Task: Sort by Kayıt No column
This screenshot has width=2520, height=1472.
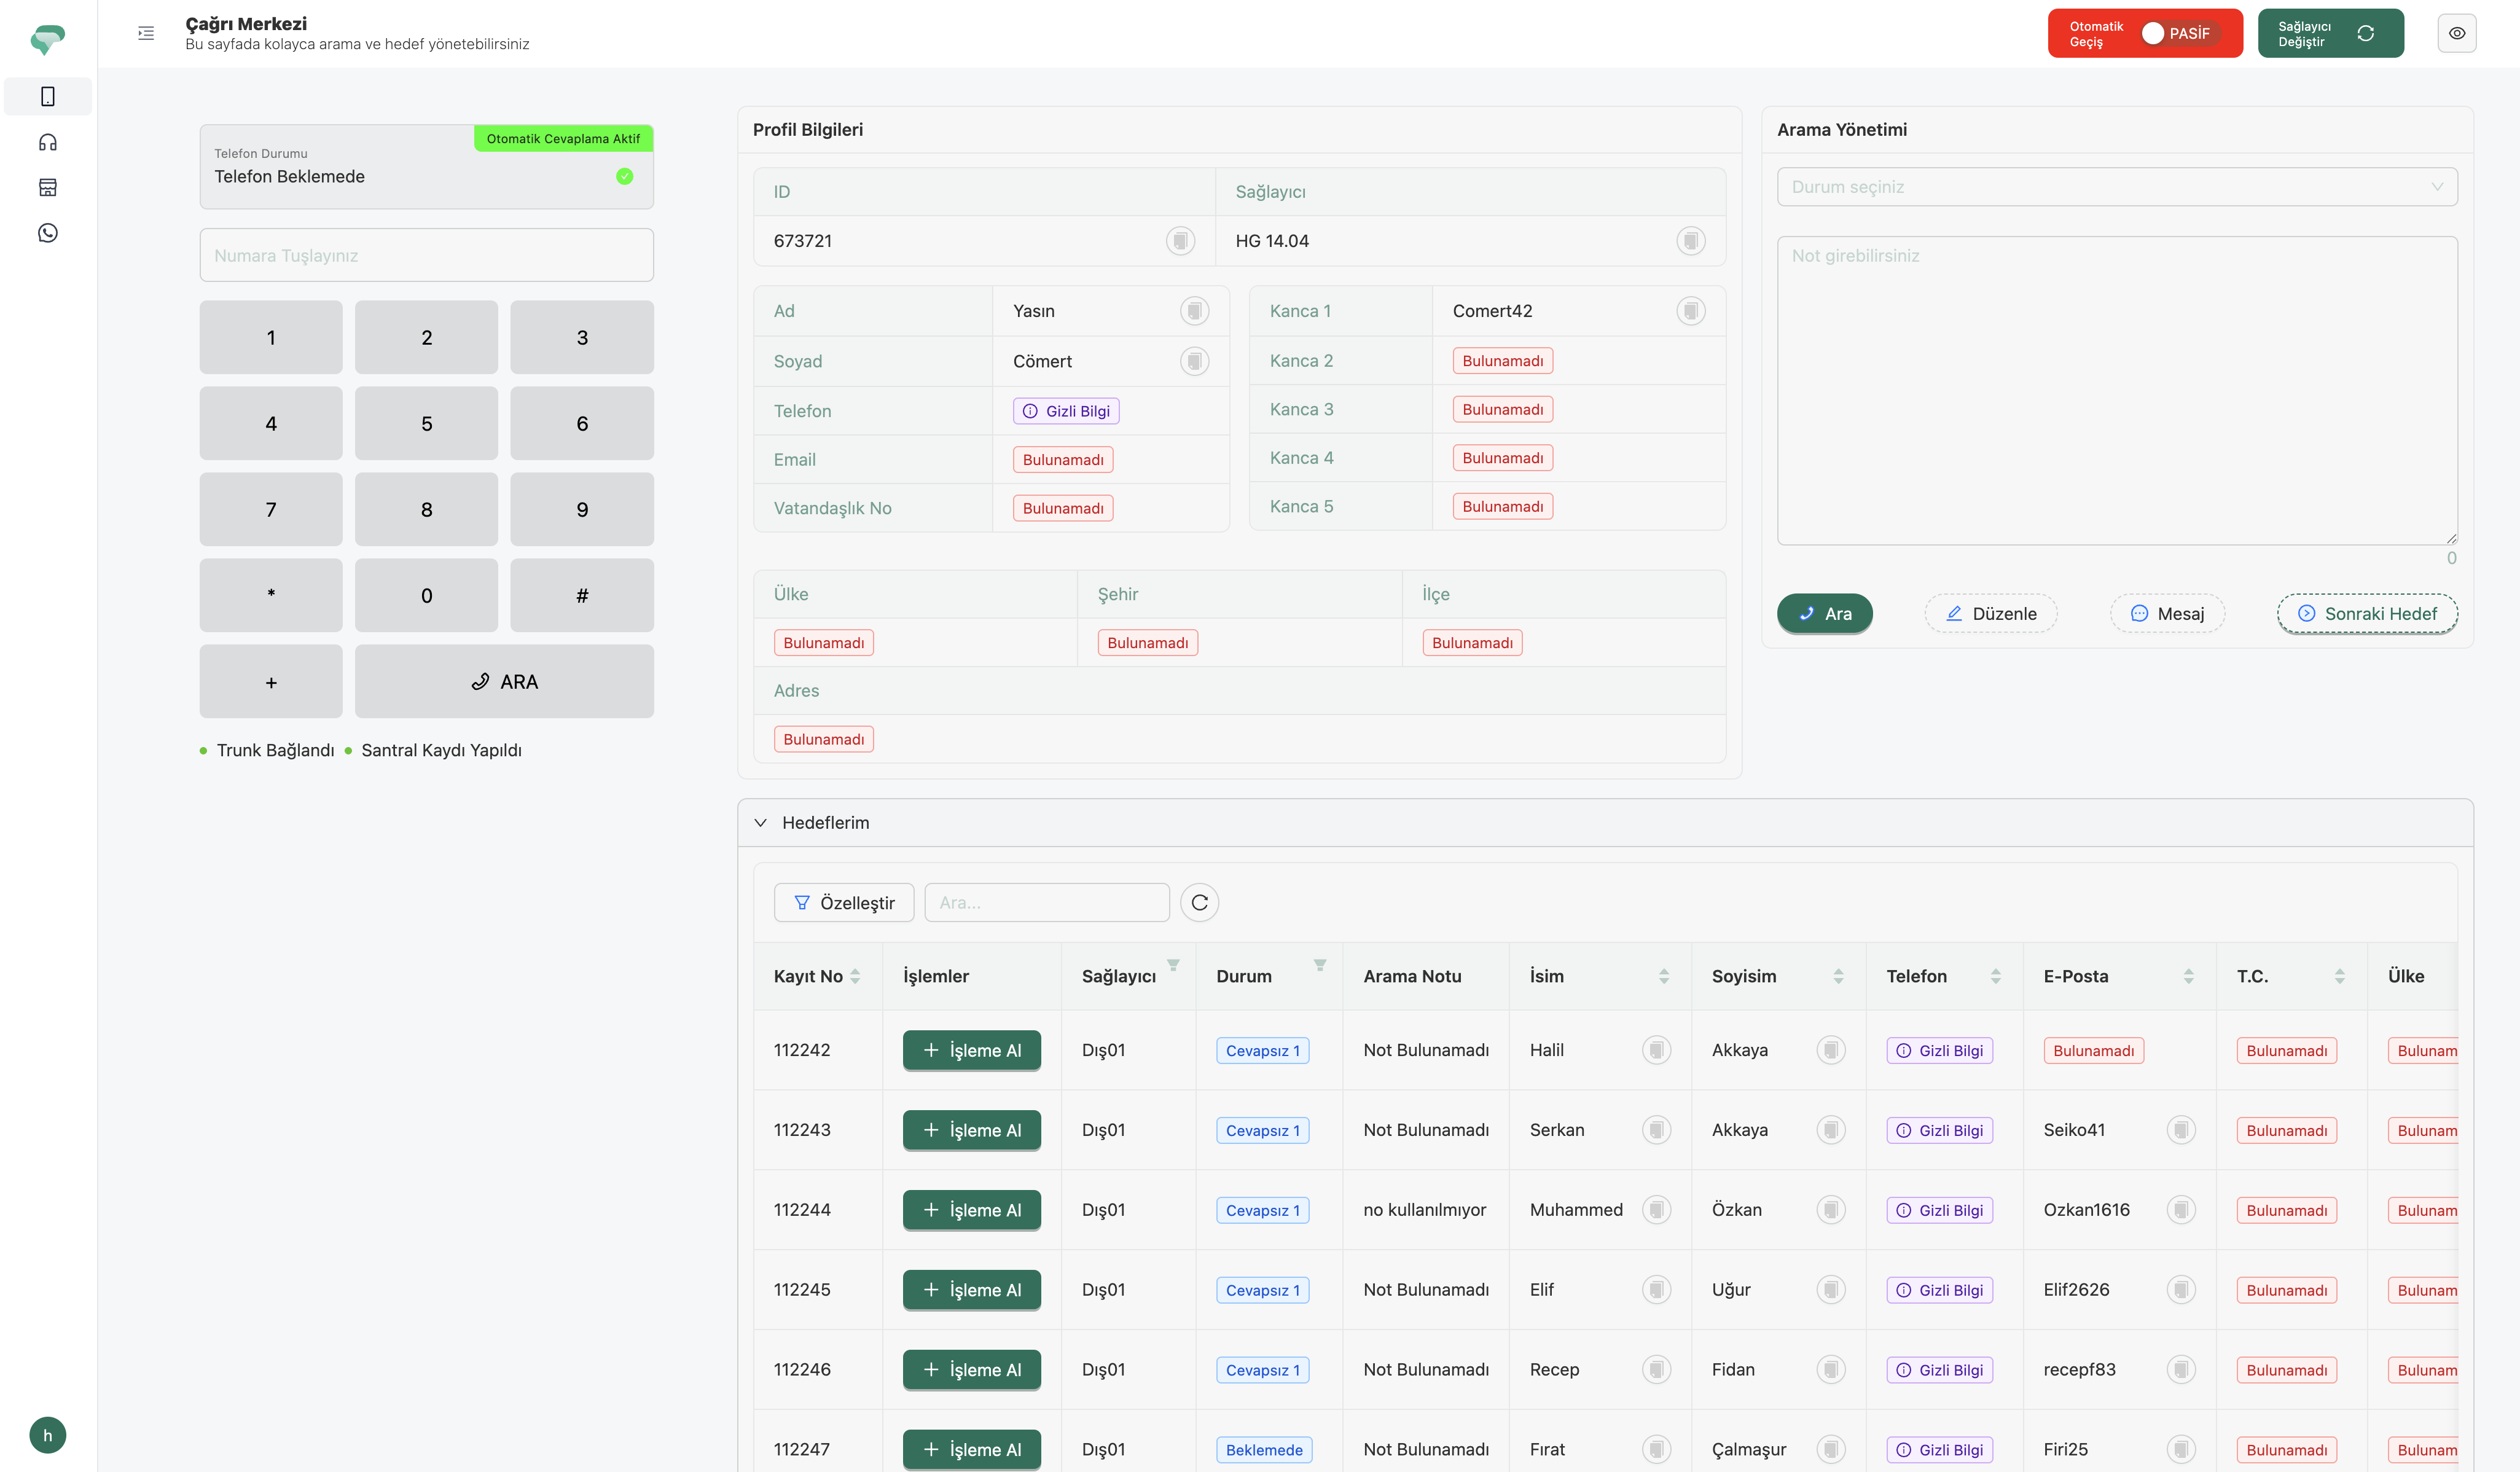Action: tap(855, 976)
